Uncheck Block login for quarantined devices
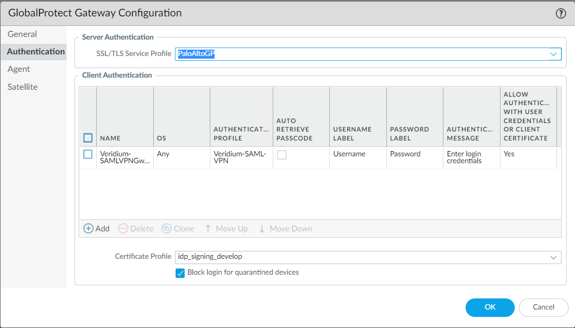This screenshot has width=575, height=328. tap(180, 273)
